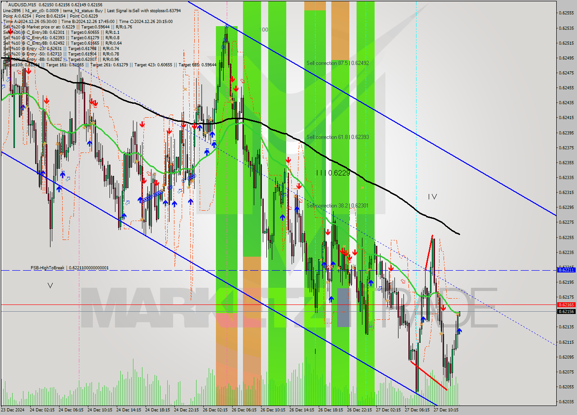Click 0.62035 on the price axis
This screenshot has width=577, height=415.
[567, 401]
